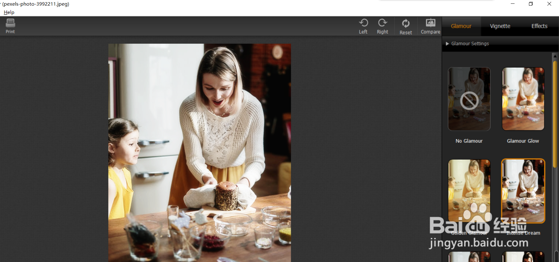
Task: Click the No Glamour label
Action: [469, 141]
